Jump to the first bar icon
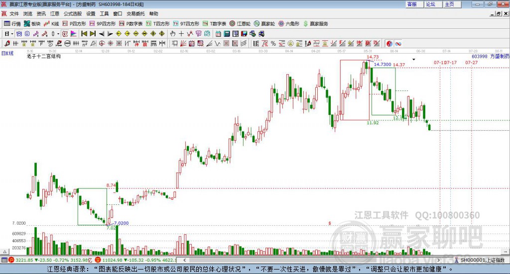The image size is (510, 274). (x=84, y=34)
